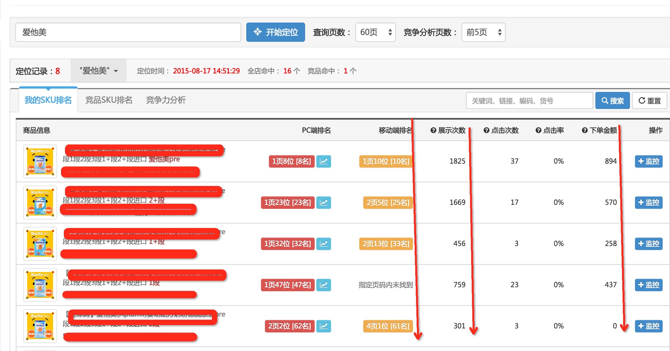Click timestamp 2015-08-17 14:51:29
The image size is (670, 351).
click(206, 71)
